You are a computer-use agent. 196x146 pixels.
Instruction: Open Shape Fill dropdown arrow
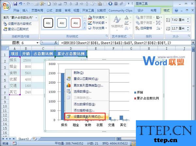[x=106, y=17]
